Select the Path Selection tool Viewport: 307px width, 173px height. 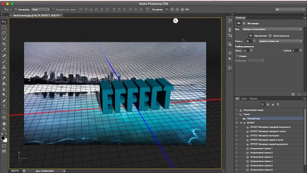click(x=4, y=112)
